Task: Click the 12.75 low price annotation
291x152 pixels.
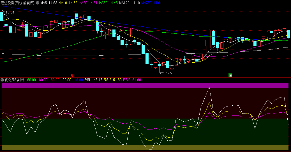Action: tap(167, 73)
